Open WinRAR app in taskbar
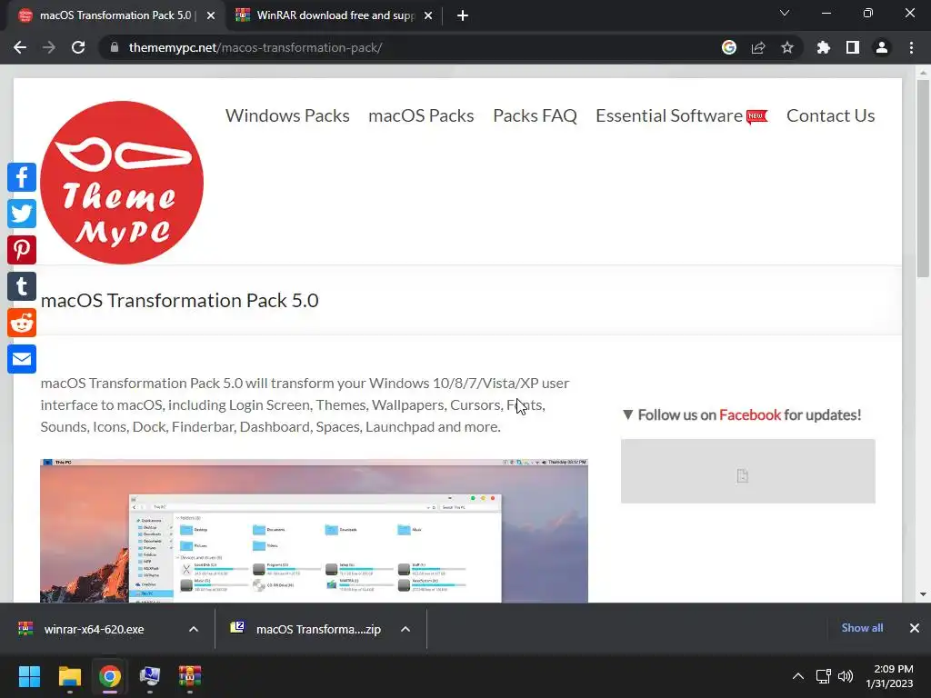931x698 pixels. (x=190, y=676)
